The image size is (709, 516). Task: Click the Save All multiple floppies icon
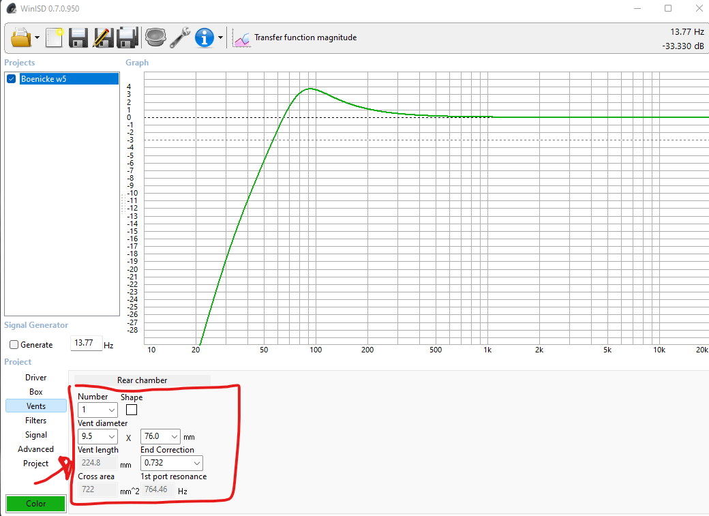pyautogui.click(x=127, y=37)
